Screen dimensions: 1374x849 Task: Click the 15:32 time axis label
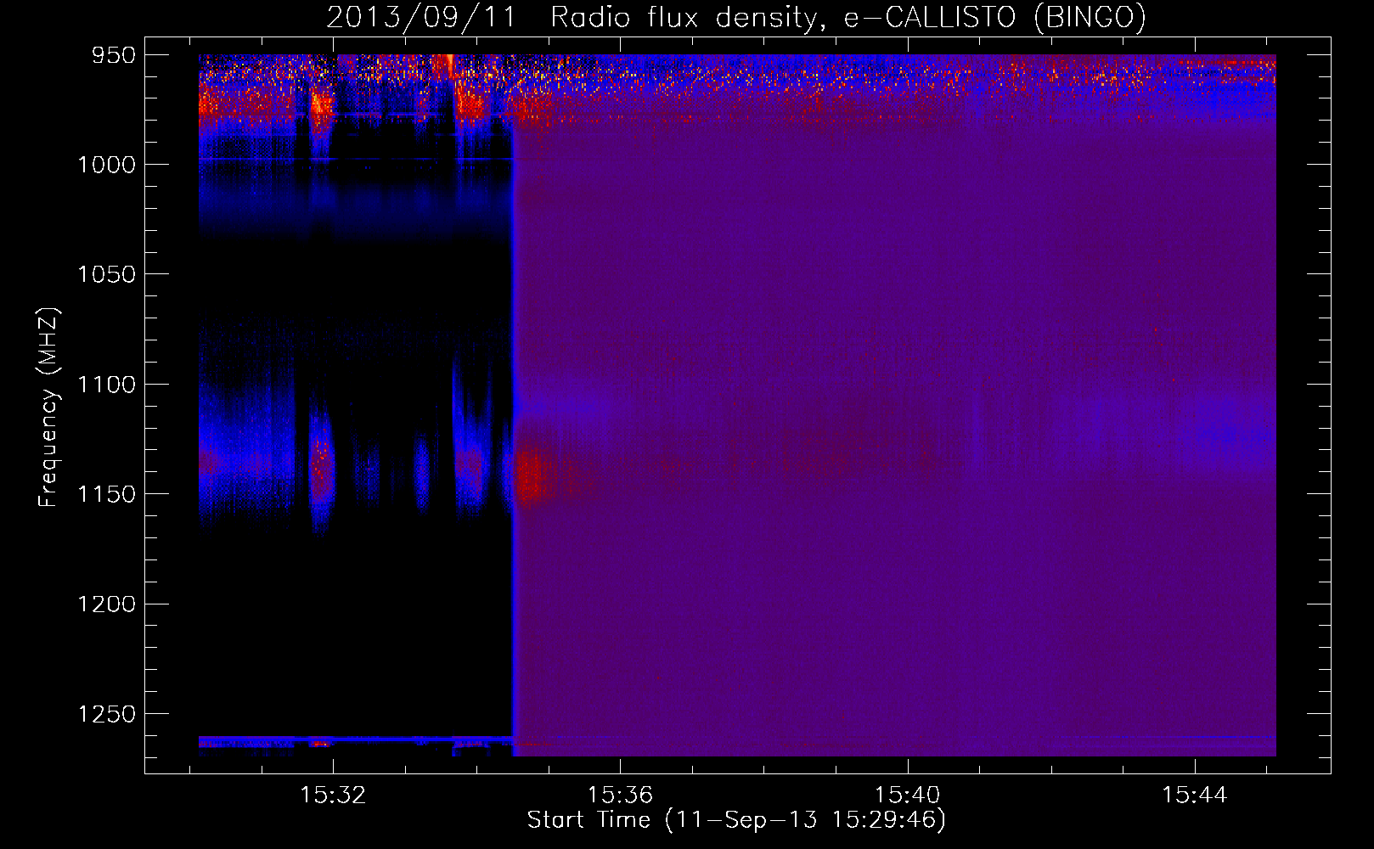[333, 795]
